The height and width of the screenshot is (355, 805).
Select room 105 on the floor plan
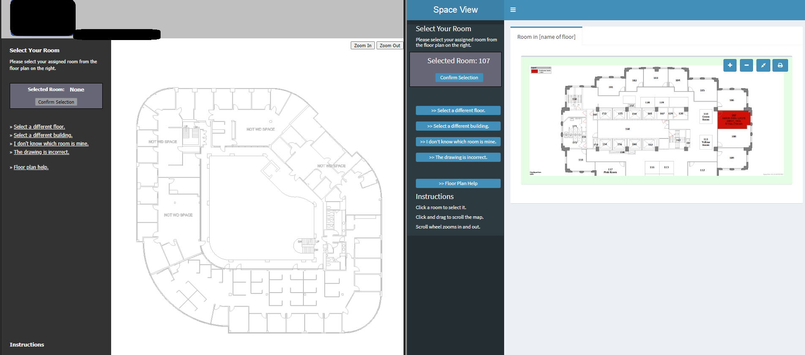tap(702, 91)
